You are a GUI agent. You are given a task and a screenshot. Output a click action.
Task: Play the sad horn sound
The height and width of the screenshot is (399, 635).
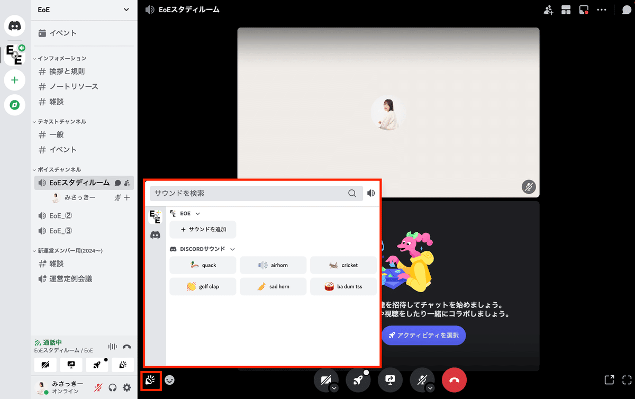point(273,286)
